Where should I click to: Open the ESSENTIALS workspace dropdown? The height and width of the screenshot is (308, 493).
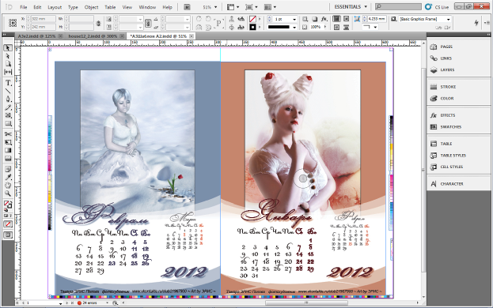[351, 6]
